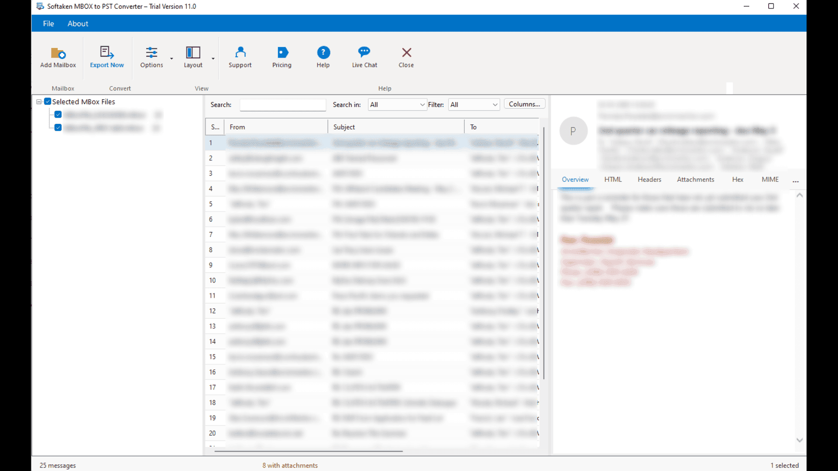Collapse the Selected MBox Files tree
Image resolution: width=838 pixels, height=471 pixels.
pyautogui.click(x=39, y=102)
